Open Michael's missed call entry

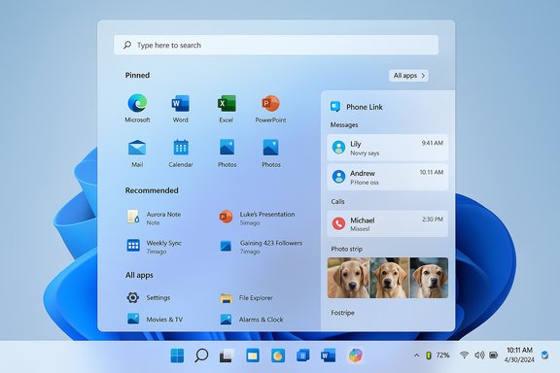388,223
